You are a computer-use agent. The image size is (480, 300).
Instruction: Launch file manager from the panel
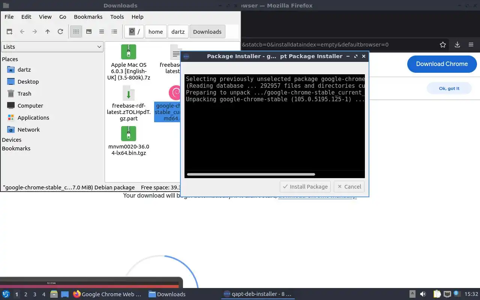point(54,294)
